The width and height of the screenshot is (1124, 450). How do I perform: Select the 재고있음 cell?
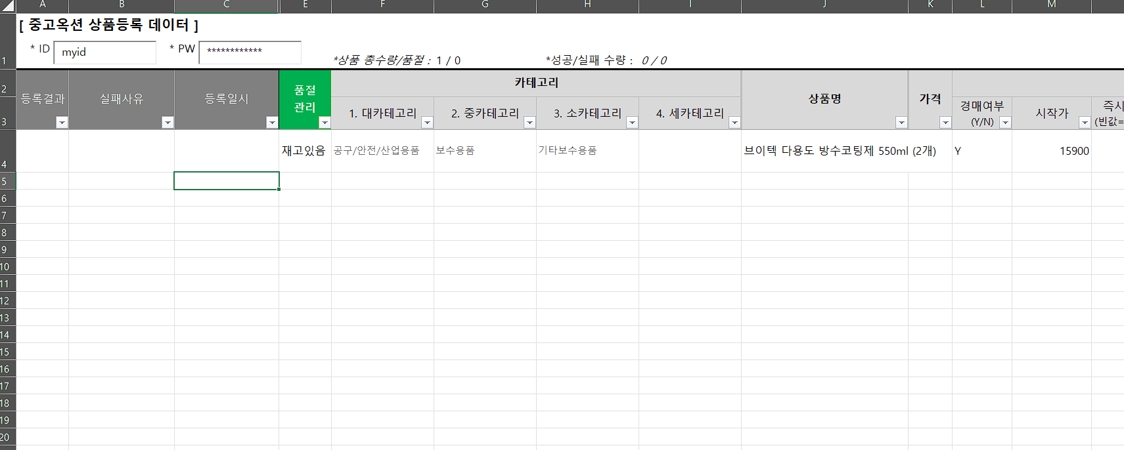[x=304, y=151]
